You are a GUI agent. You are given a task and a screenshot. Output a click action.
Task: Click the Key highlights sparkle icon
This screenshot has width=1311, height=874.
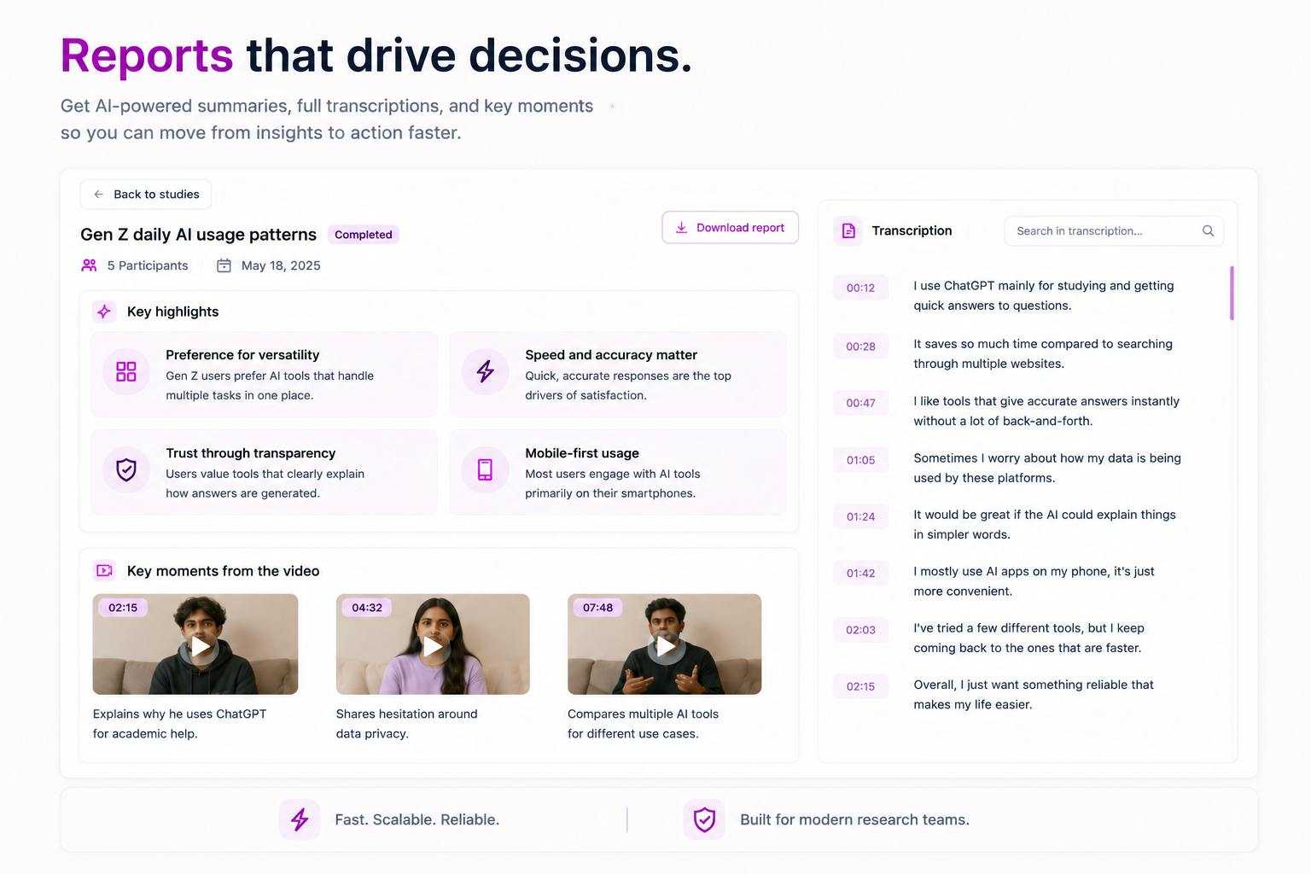104,312
